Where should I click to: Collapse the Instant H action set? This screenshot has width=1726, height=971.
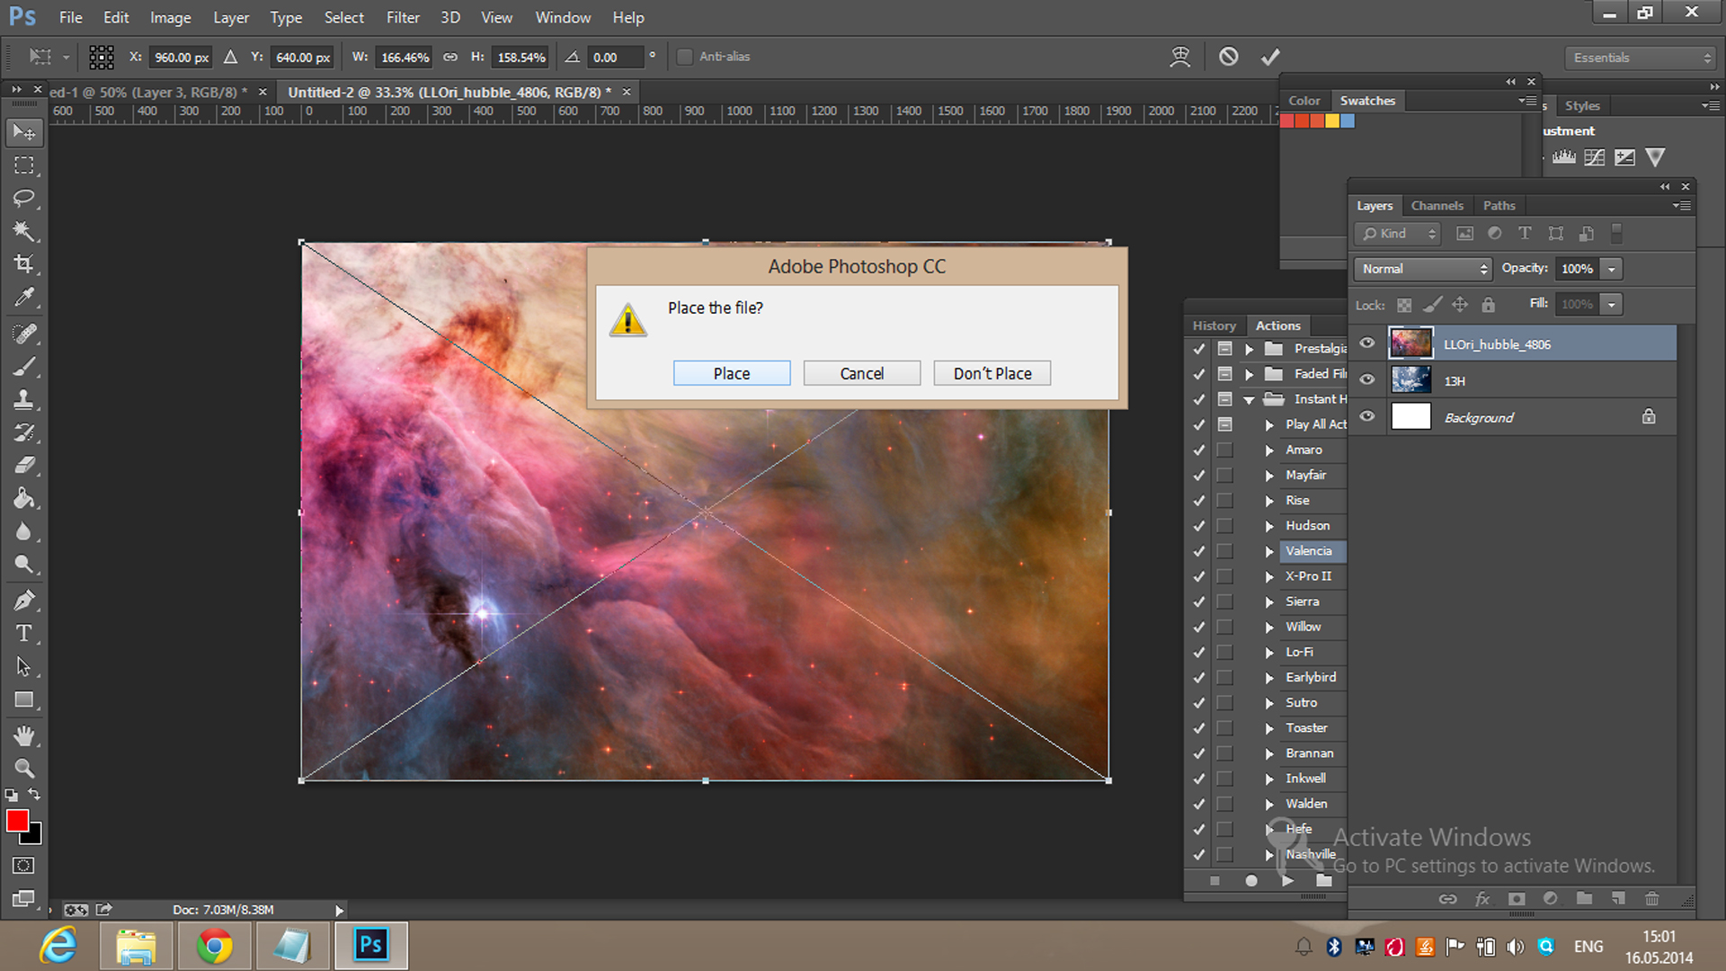pyautogui.click(x=1250, y=399)
